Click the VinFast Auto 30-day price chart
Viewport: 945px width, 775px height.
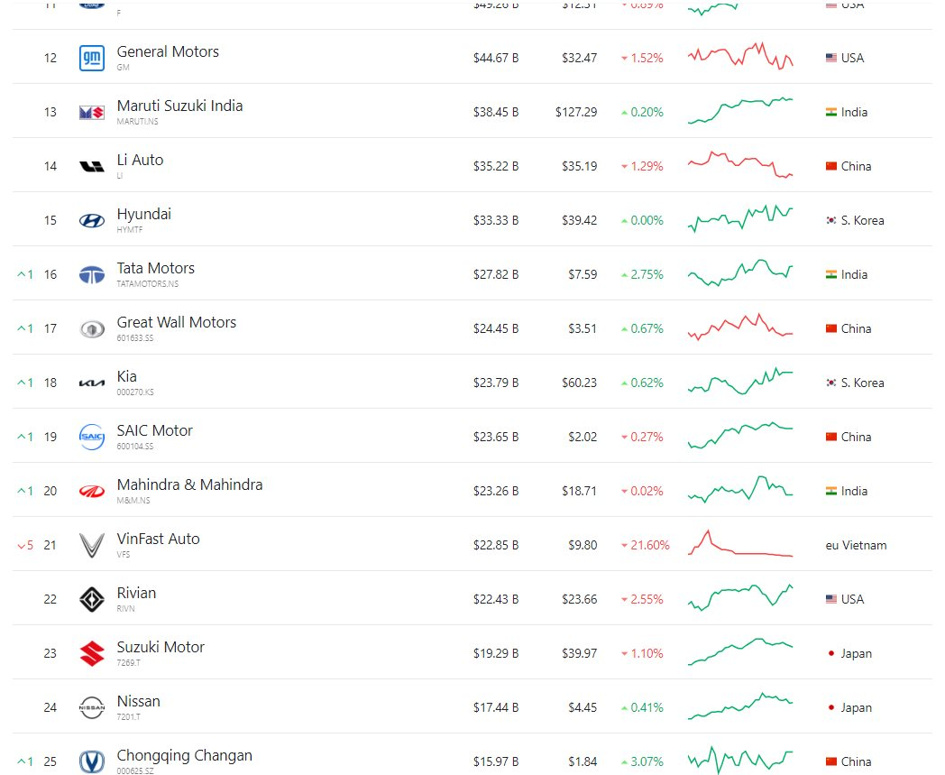(x=740, y=545)
